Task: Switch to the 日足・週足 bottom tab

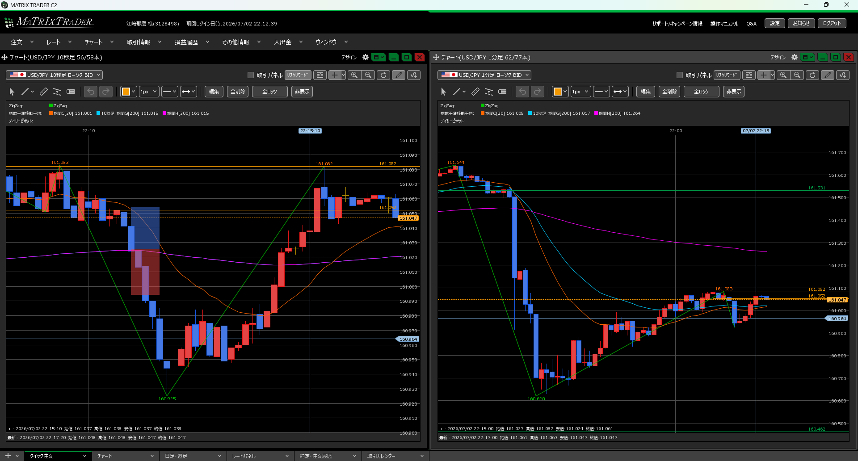Action: pyautogui.click(x=193, y=456)
